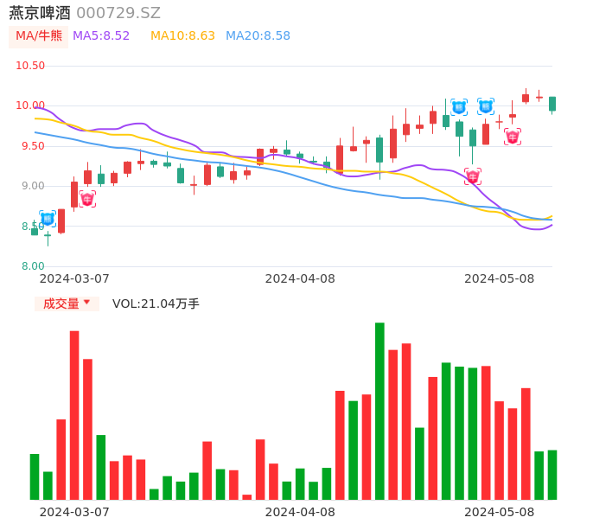Screen dimensions: 593x524
Task: Click the blue signal marker near 8.50
Action: [48, 219]
